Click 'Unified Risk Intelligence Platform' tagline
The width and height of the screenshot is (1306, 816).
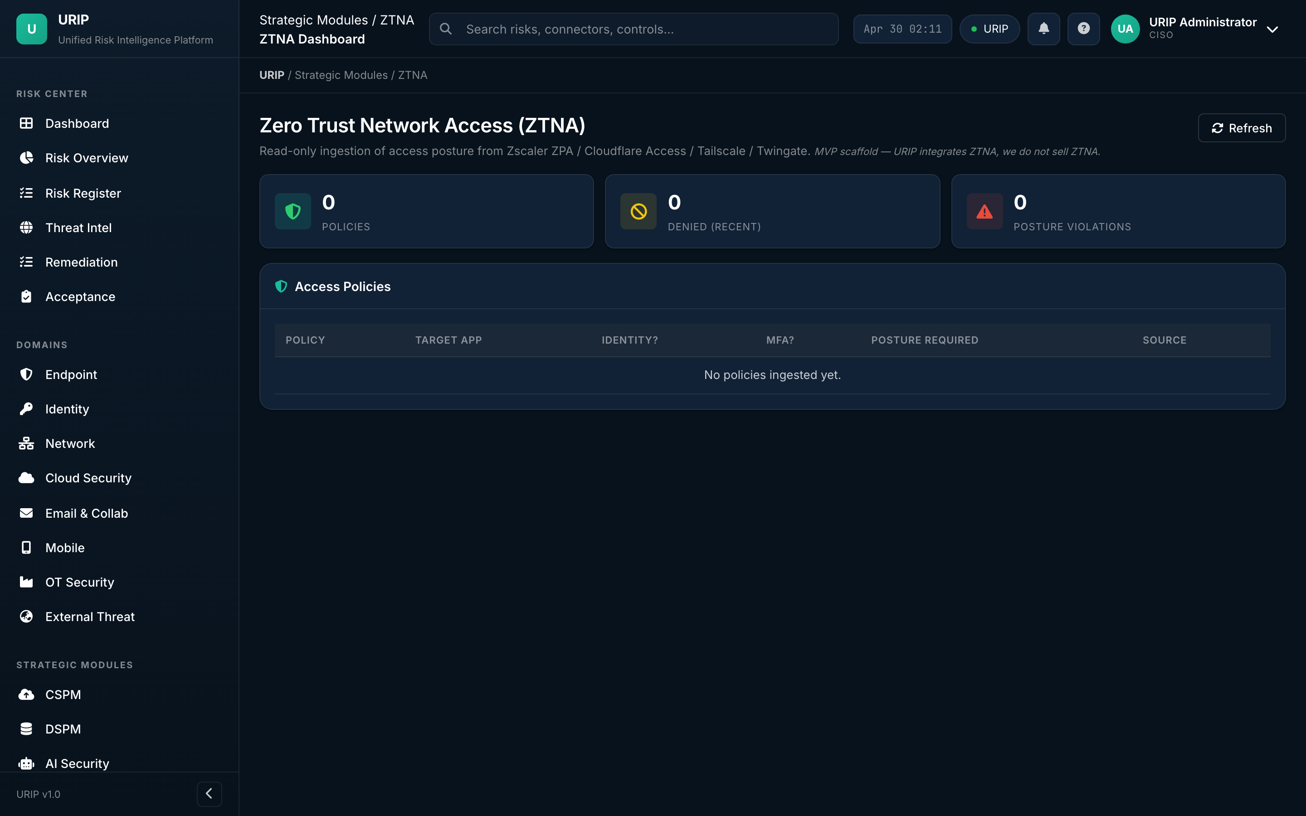point(136,40)
